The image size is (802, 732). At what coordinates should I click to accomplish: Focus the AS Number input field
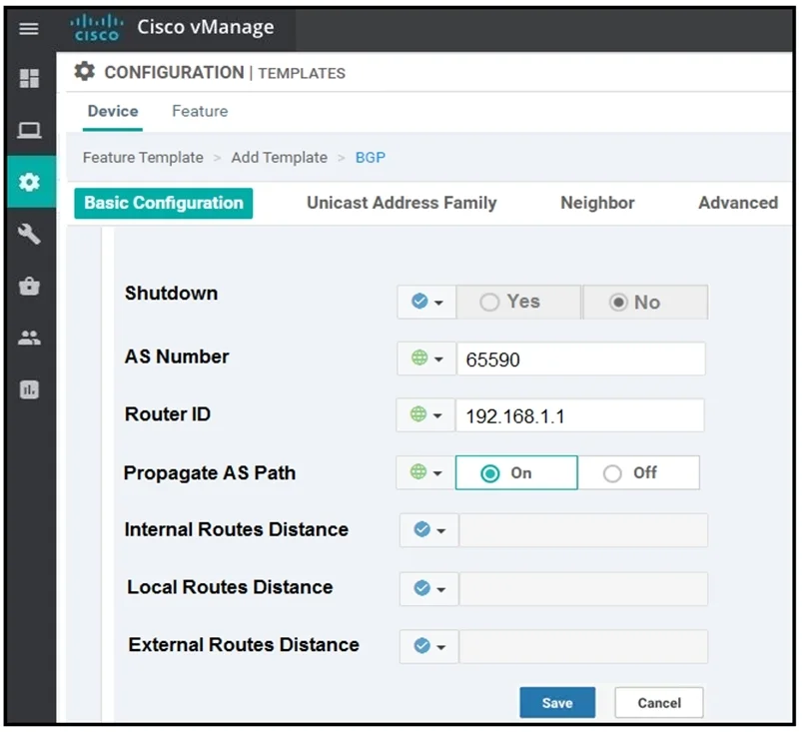coord(580,359)
